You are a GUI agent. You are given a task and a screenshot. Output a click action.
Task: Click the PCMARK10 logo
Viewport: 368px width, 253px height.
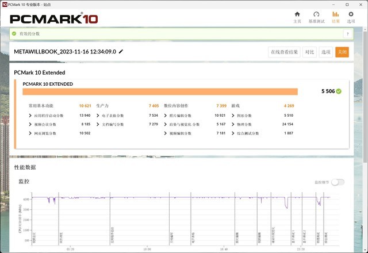(x=54, y=19)
